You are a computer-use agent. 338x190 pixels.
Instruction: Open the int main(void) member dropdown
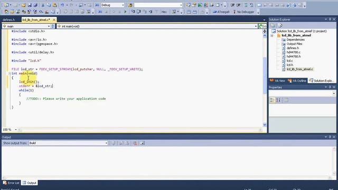[x=256, y=26]
